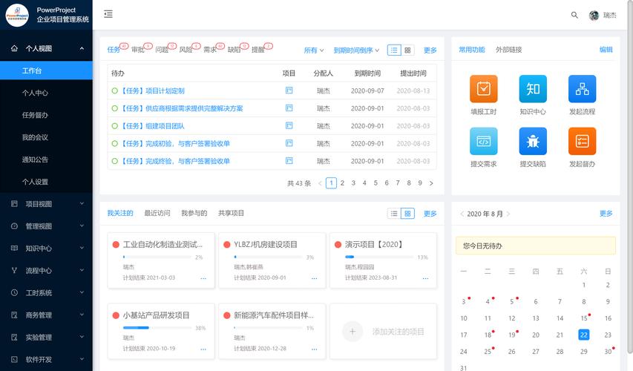
Task: Open more options on YLBZJ机房建设项目 card
Action: pyautogui.click(x=314, y=278)
